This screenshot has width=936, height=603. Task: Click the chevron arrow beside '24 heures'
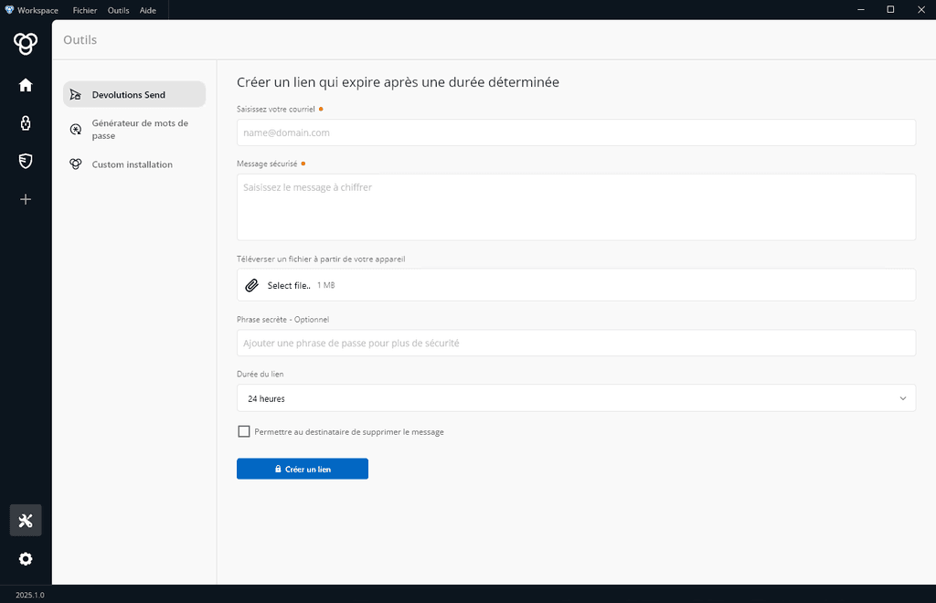[x=903, y=398]
